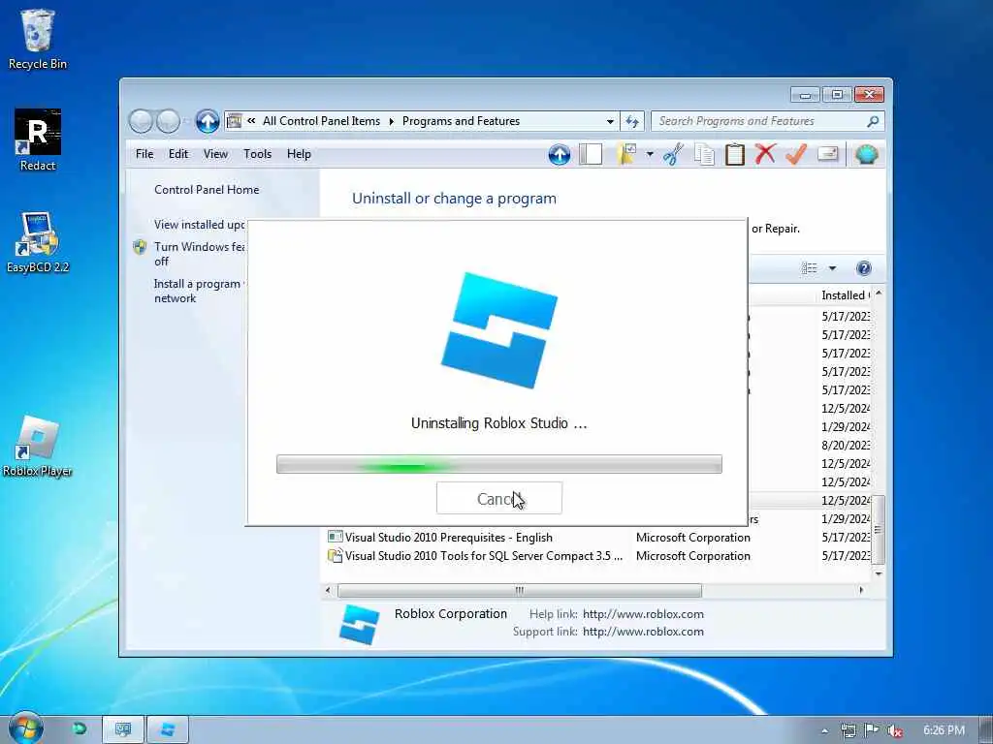Click the Roblox Corporation publisher name in details pane
This screenshot has width=993, height=744.
click(450, 613)
